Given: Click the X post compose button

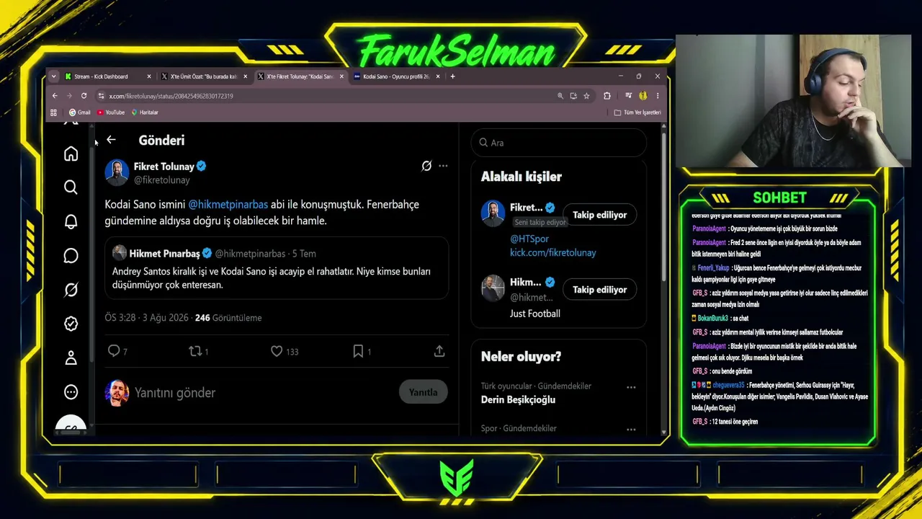Looking at the screenshot, I should click(71, 427).
